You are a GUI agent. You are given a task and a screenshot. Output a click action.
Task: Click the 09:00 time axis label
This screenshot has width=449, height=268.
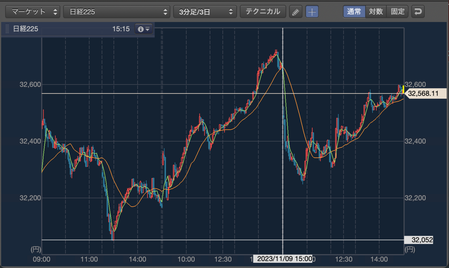pyautogui.click(x=42, y=259)
